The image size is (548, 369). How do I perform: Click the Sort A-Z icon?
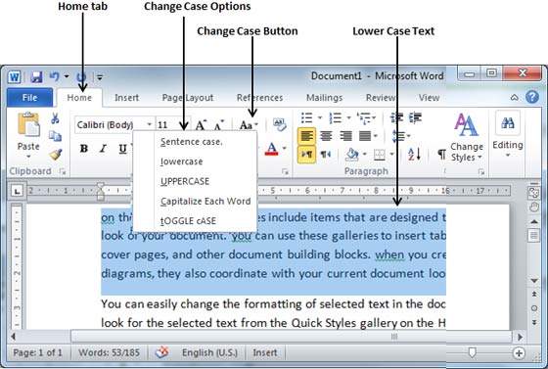point(415,154)
